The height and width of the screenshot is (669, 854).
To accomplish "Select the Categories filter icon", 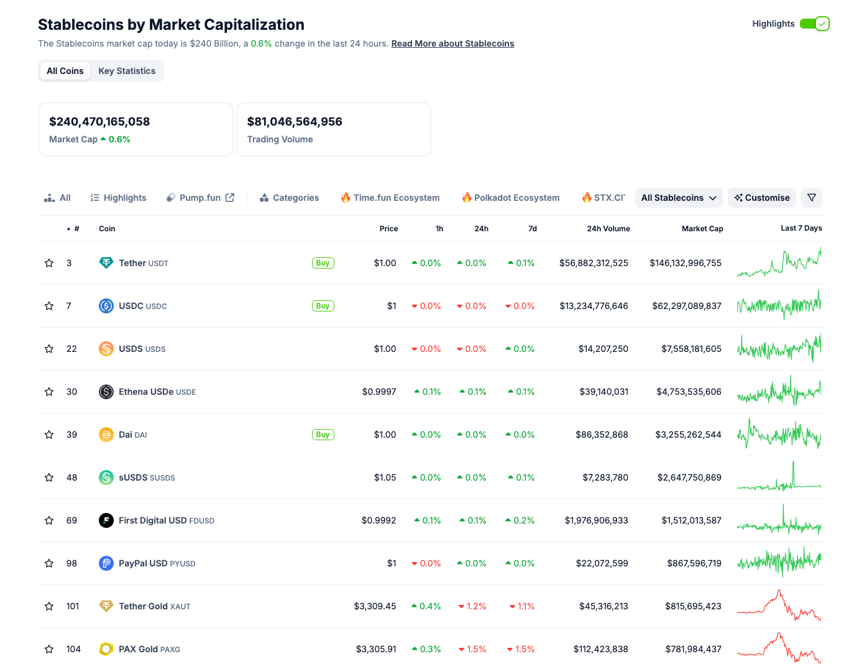I will coord(265,197).
